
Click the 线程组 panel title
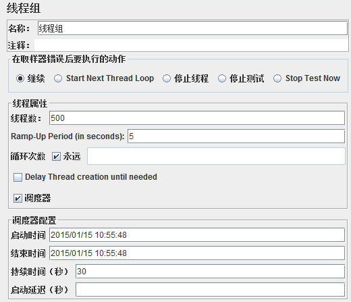point(24,8)
